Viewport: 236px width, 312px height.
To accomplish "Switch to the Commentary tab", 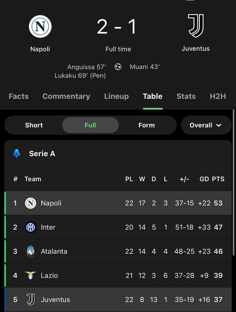I will tap(66, 96).
